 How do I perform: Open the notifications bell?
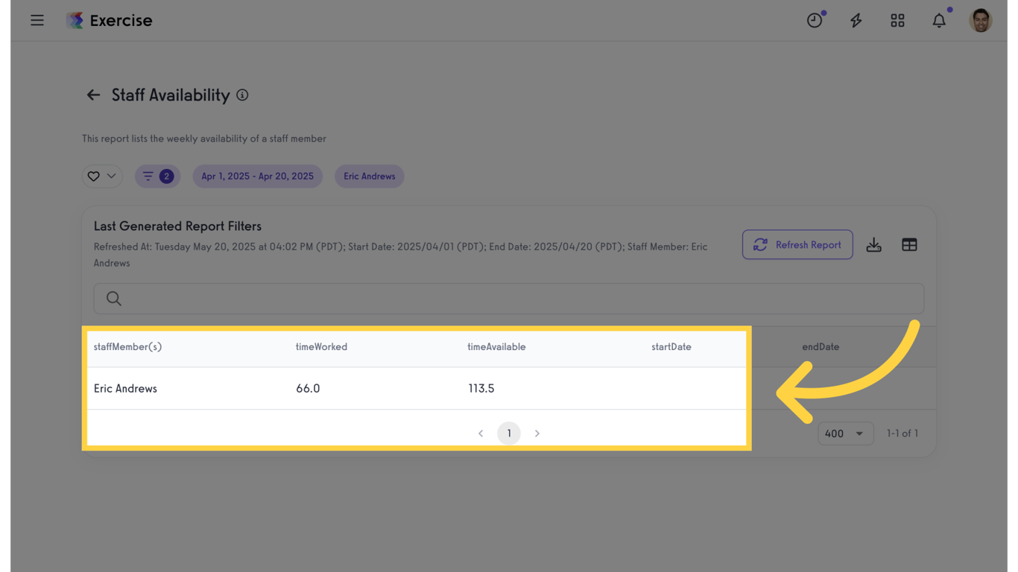(939, 21)
